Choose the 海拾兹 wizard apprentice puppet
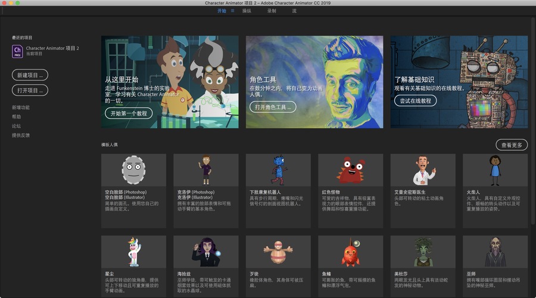The width and height of the screenshot is (536, 298). point(206,266)
